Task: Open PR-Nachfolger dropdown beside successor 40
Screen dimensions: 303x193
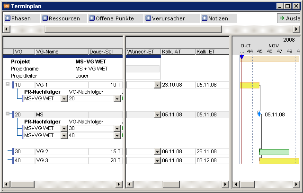Action: pyautogui.click(x=64, y=136)
